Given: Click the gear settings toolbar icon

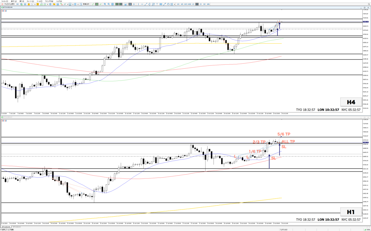Looking at the screenshot, I should coord(50,4).
